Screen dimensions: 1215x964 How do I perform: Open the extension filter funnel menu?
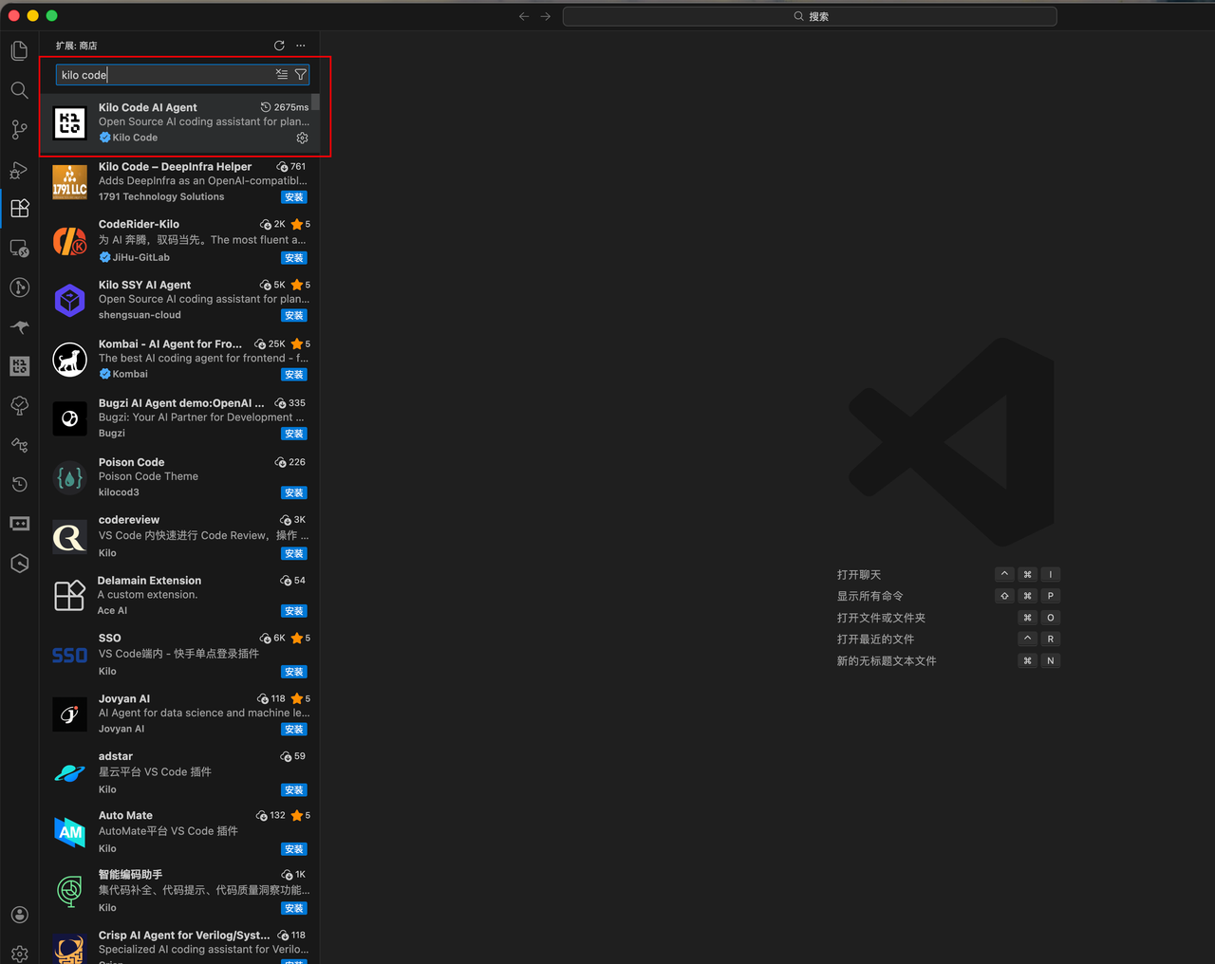click(x=301, y=74)
